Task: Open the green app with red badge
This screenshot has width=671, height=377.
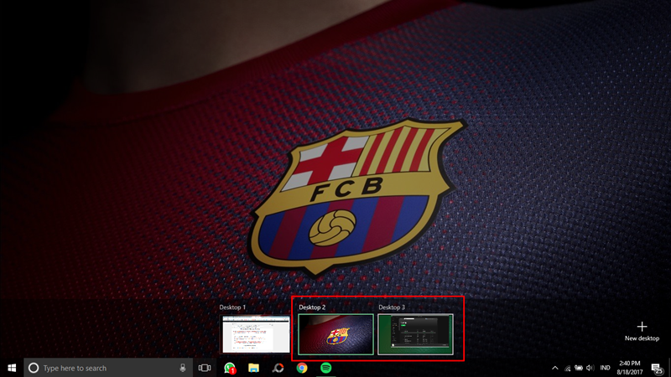Action: pos(229,368)
